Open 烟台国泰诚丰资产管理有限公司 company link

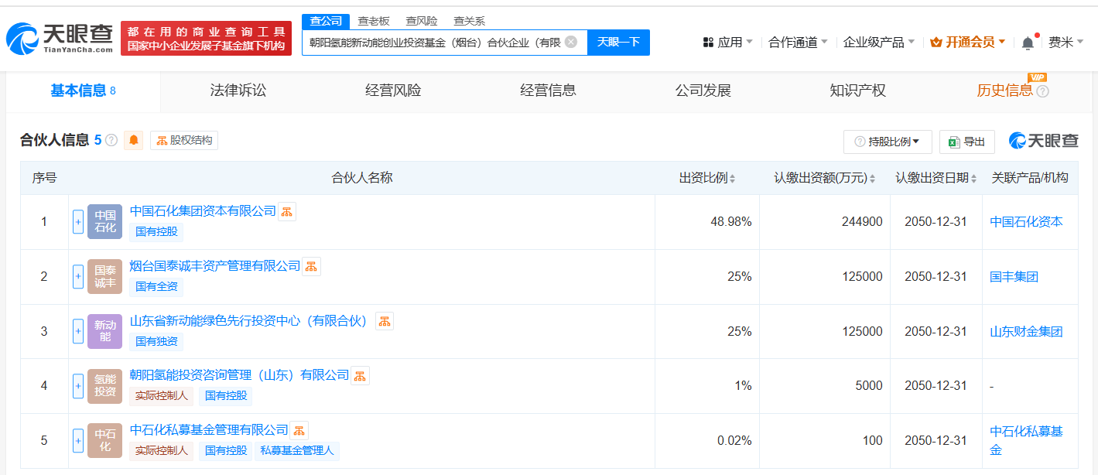pyautogui.click(x=215, y=265)
